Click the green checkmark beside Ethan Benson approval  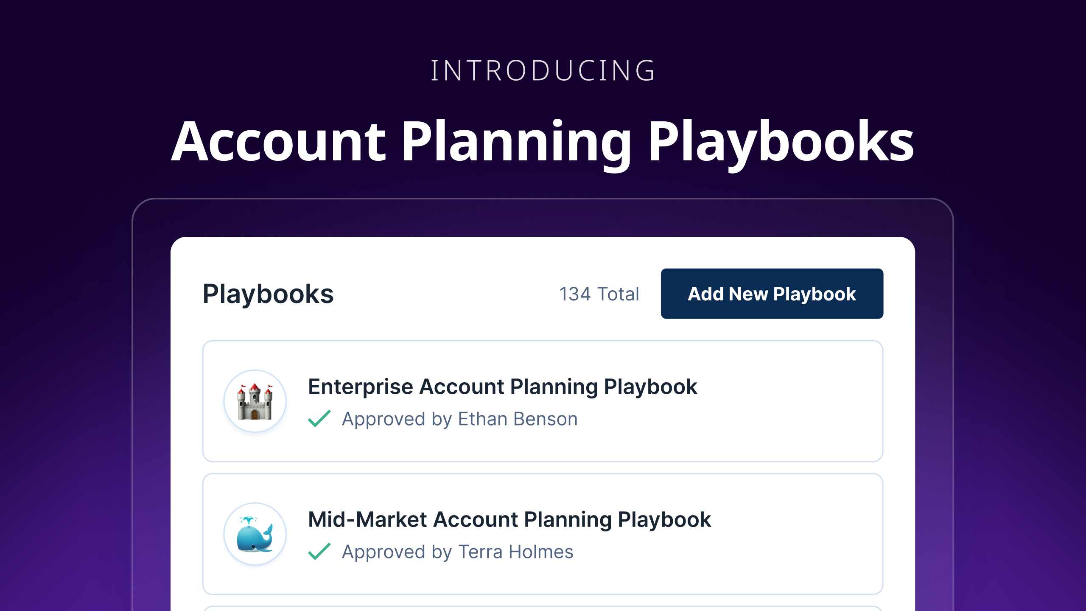pyautogui.click(x=319, y=419)
